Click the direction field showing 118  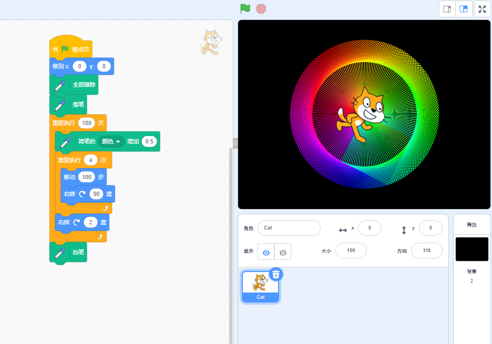(x=427, y=251)
